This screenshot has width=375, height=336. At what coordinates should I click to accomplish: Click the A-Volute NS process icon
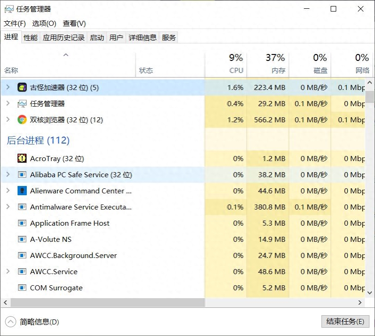pyautogui.click(x=22, y=239)
